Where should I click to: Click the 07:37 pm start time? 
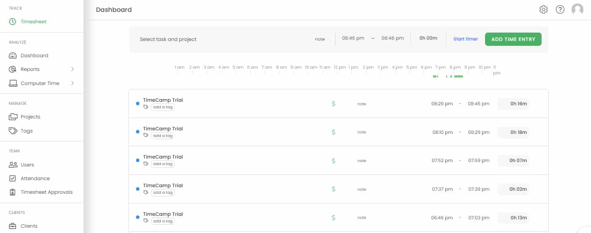442,189
